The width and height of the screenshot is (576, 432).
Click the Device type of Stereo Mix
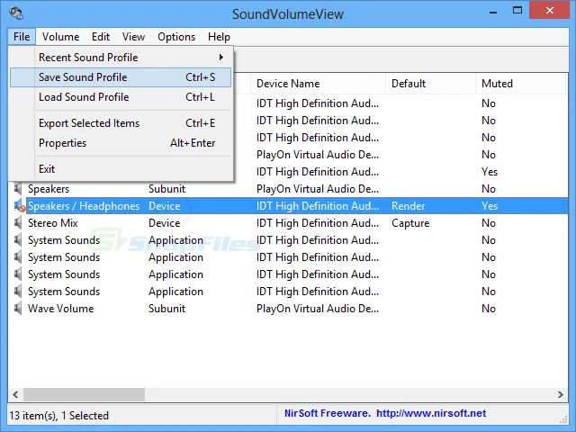164,223
